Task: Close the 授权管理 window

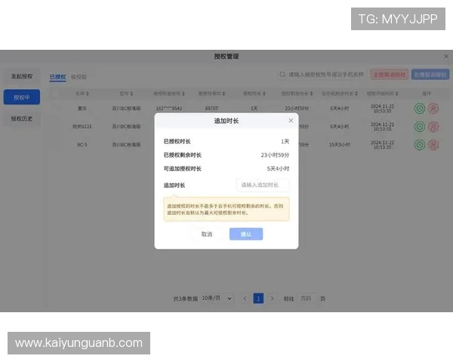Action: (x=446, y=57)
